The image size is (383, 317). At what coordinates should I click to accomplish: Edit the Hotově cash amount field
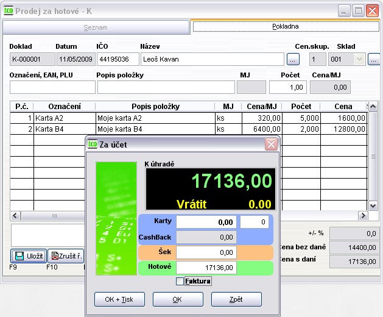tap(207, 268)
